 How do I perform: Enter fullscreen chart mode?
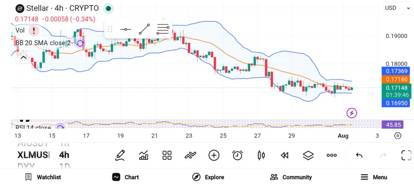[406, 155]
